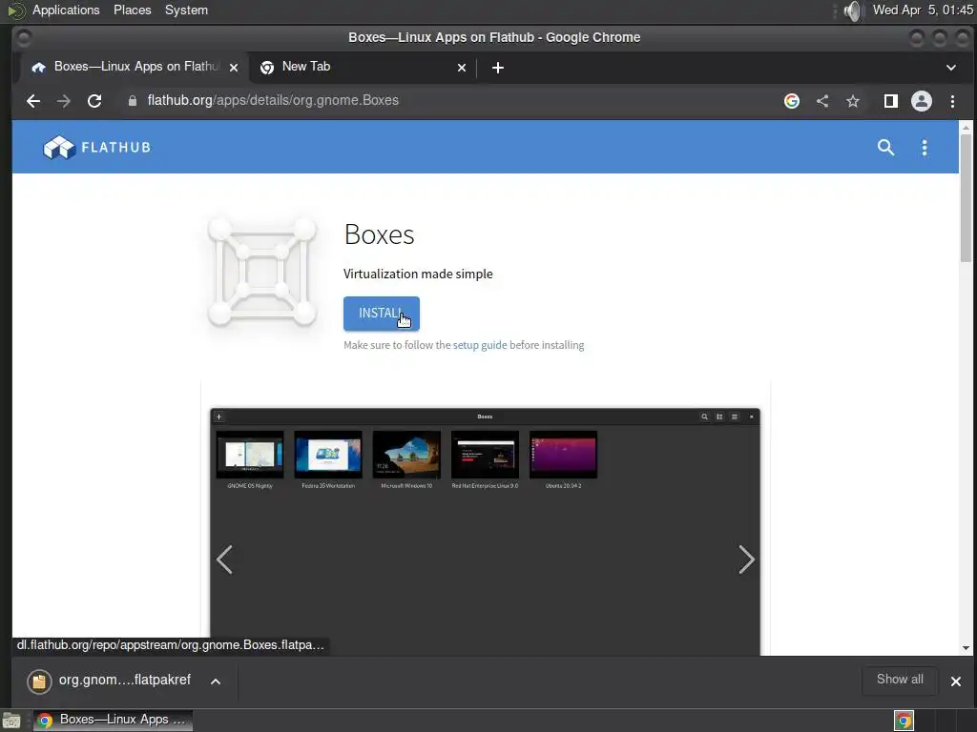Toggle Chrome side panel icon
Image resolution: width=977 pixels, height=732 pixels.
tap(891, 101)
